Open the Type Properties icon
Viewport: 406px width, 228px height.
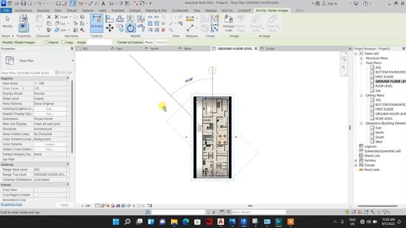pyautogui.click(x=23, y=18)
